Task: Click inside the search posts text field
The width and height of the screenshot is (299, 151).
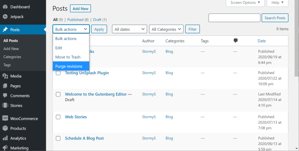Action: click(234, 18)
